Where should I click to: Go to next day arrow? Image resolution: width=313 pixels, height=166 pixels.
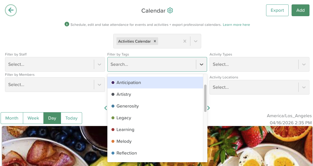coord(209,108)
